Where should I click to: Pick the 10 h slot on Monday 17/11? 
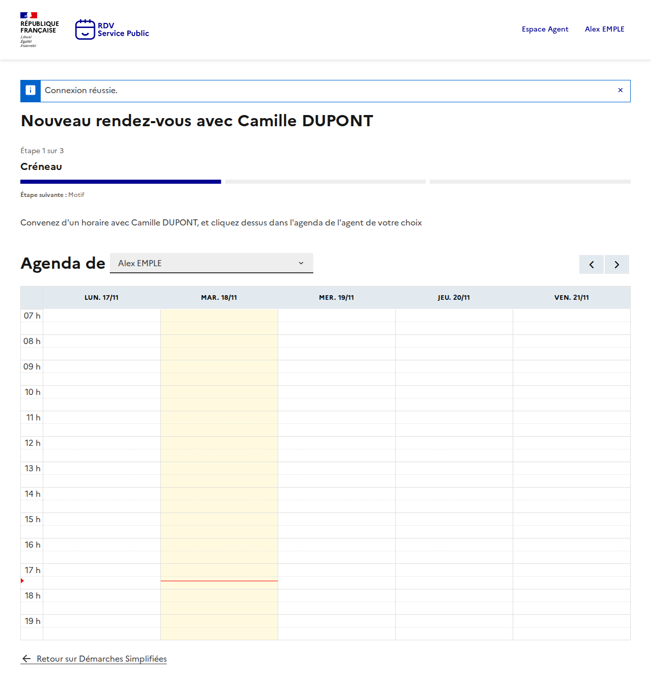click(x=101, y=392)
